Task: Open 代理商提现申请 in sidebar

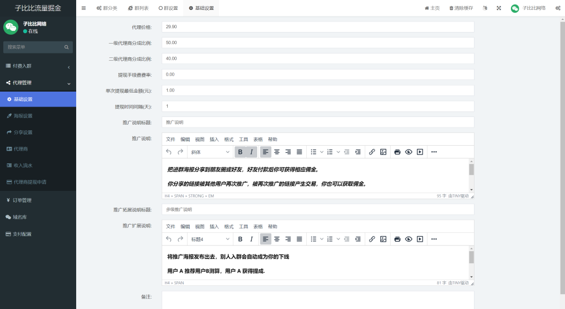Action: point(38,182)
